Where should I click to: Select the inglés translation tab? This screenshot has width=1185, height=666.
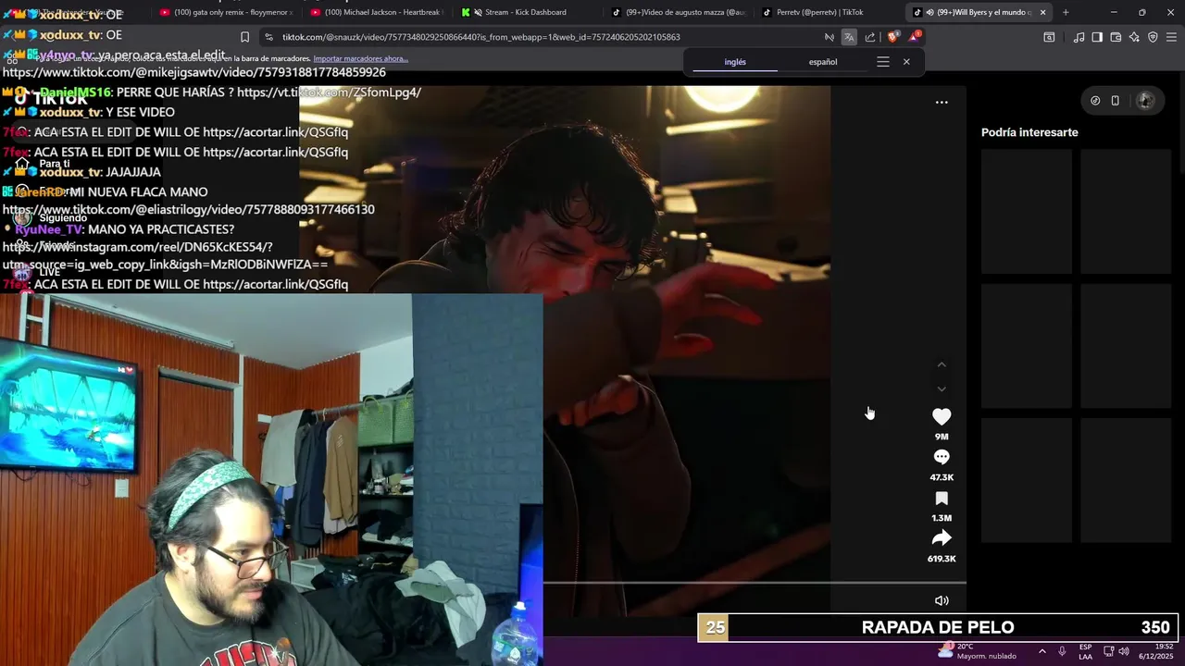[735, 62]
